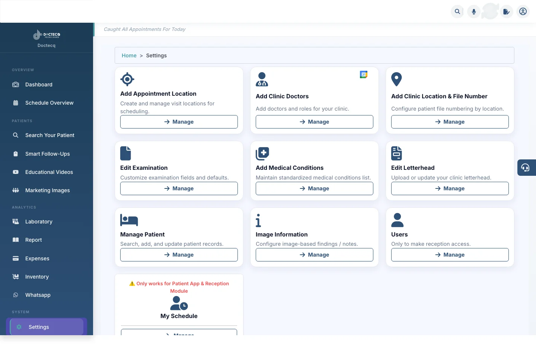
Task: Follow the Home breadcrumb link
Action: (x=129, y=55)
